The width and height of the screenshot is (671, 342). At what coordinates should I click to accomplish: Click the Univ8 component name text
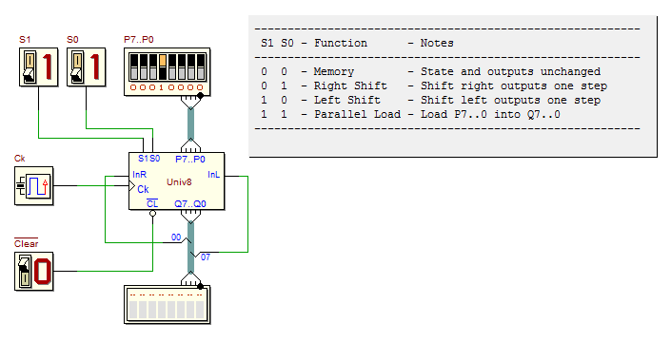179,182
